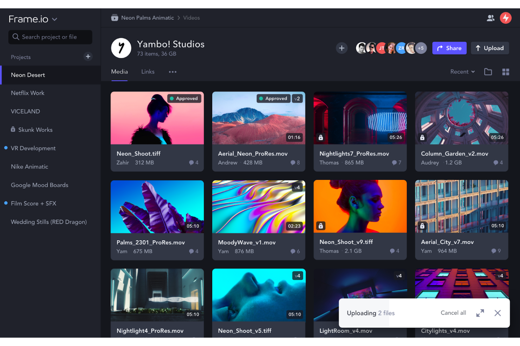Click the lock icon on Nightlights7_ProRes.mov
The width and height of the screenshot is (520, 346).
tap(321, 137)
